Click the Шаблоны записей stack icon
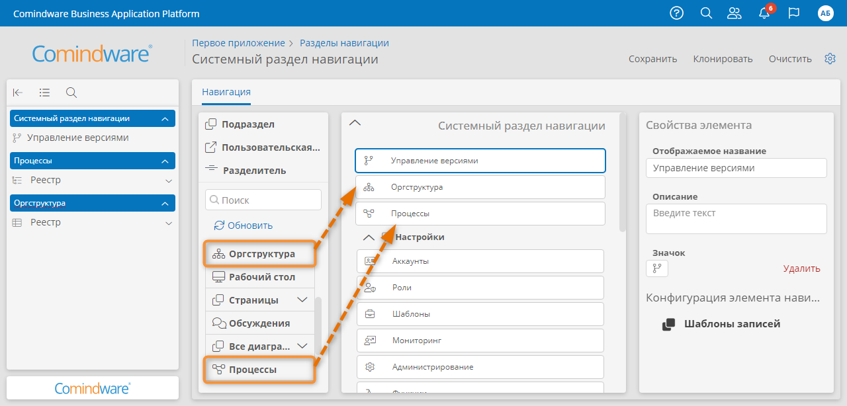 tap(669, 324)
